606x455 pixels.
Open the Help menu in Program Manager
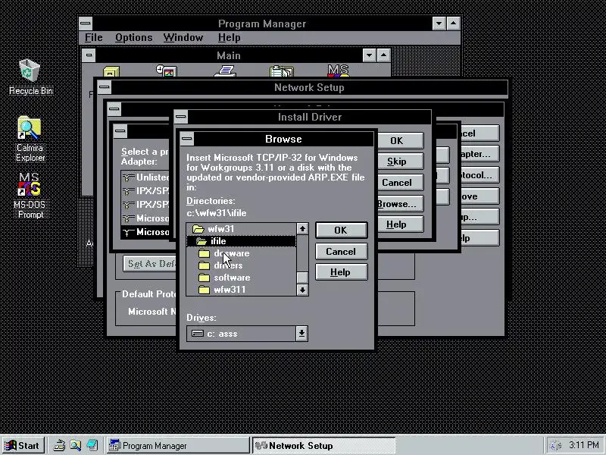coord(230,37)
